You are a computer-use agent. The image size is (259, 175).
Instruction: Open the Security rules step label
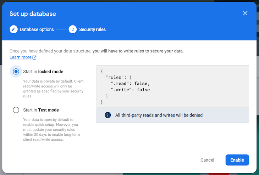coord(92,29)
